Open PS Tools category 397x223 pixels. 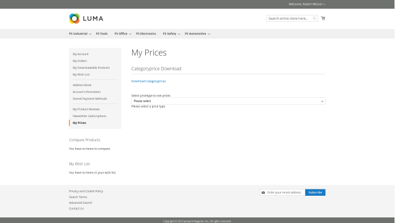coord(102,33)
